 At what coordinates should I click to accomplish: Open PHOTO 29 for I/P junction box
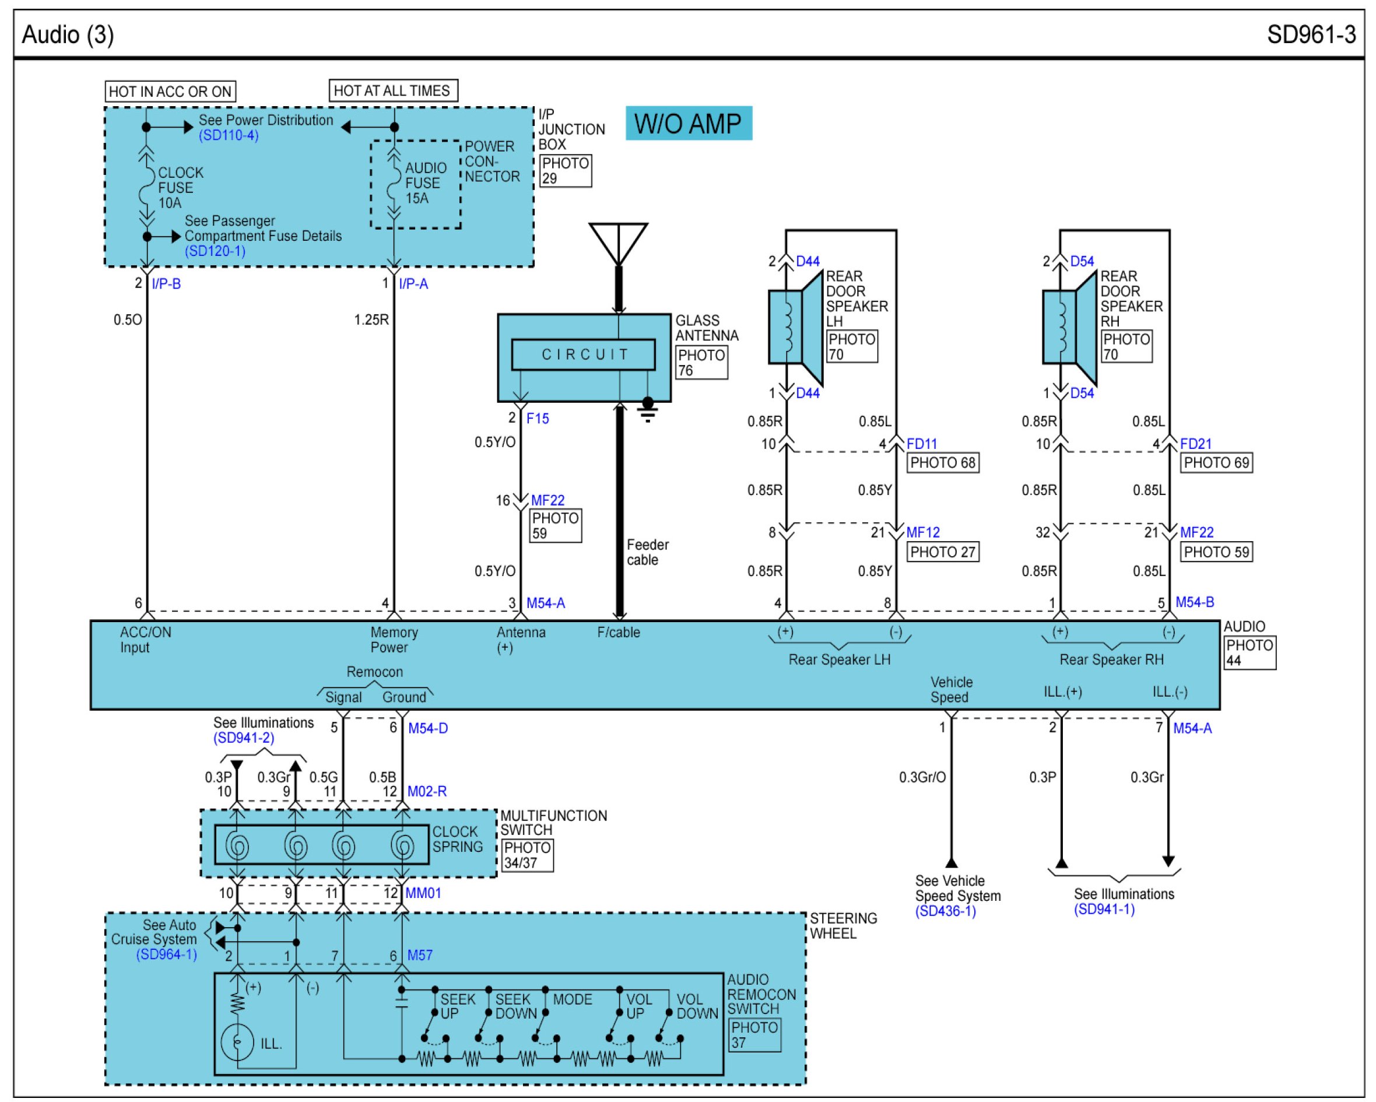(x=566, y=170)
